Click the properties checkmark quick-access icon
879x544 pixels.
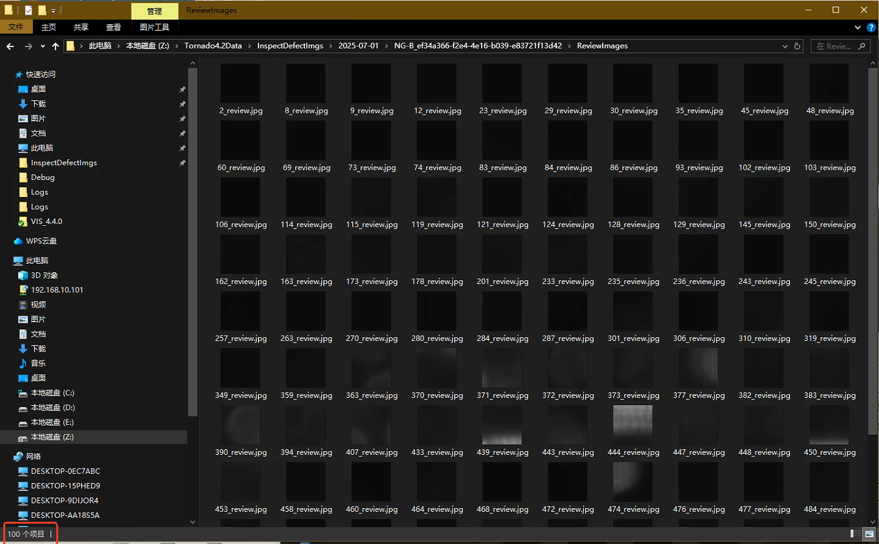click(x=28, y=10)
